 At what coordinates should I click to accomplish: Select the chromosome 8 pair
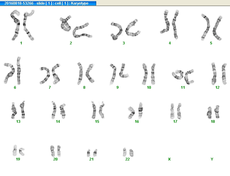pyautogui.click(x=86, y=74)
